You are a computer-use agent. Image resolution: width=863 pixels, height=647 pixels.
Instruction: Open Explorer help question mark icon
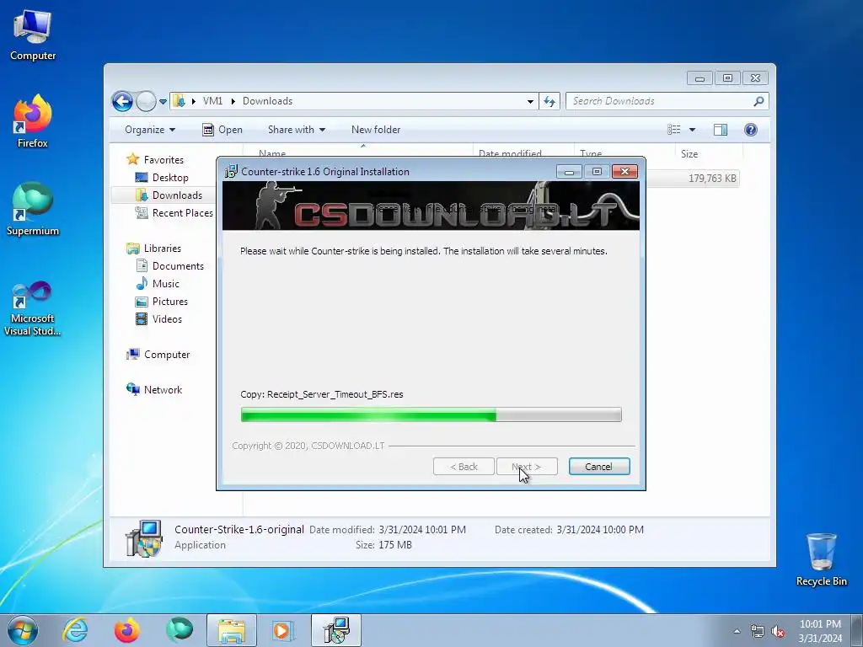(751, 130)
